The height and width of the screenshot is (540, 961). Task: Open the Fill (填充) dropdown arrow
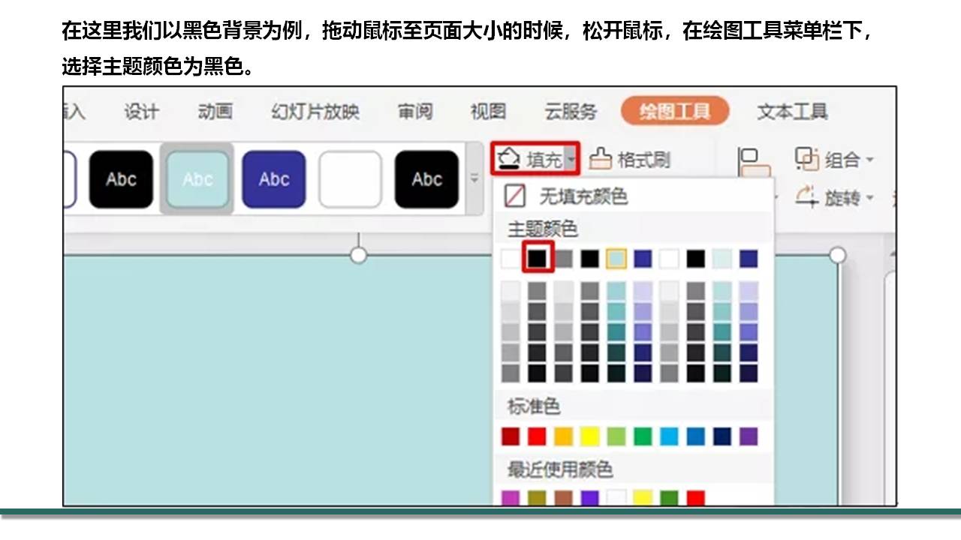[x=571, y=160]
